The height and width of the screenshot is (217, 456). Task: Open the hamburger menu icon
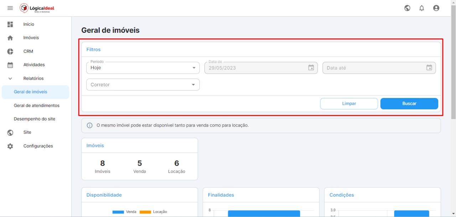[10, 8]
